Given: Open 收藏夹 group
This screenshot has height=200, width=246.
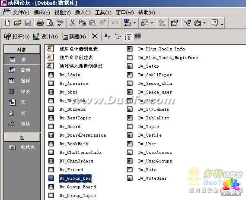Looking at the screenshot, I should [22, 147].
